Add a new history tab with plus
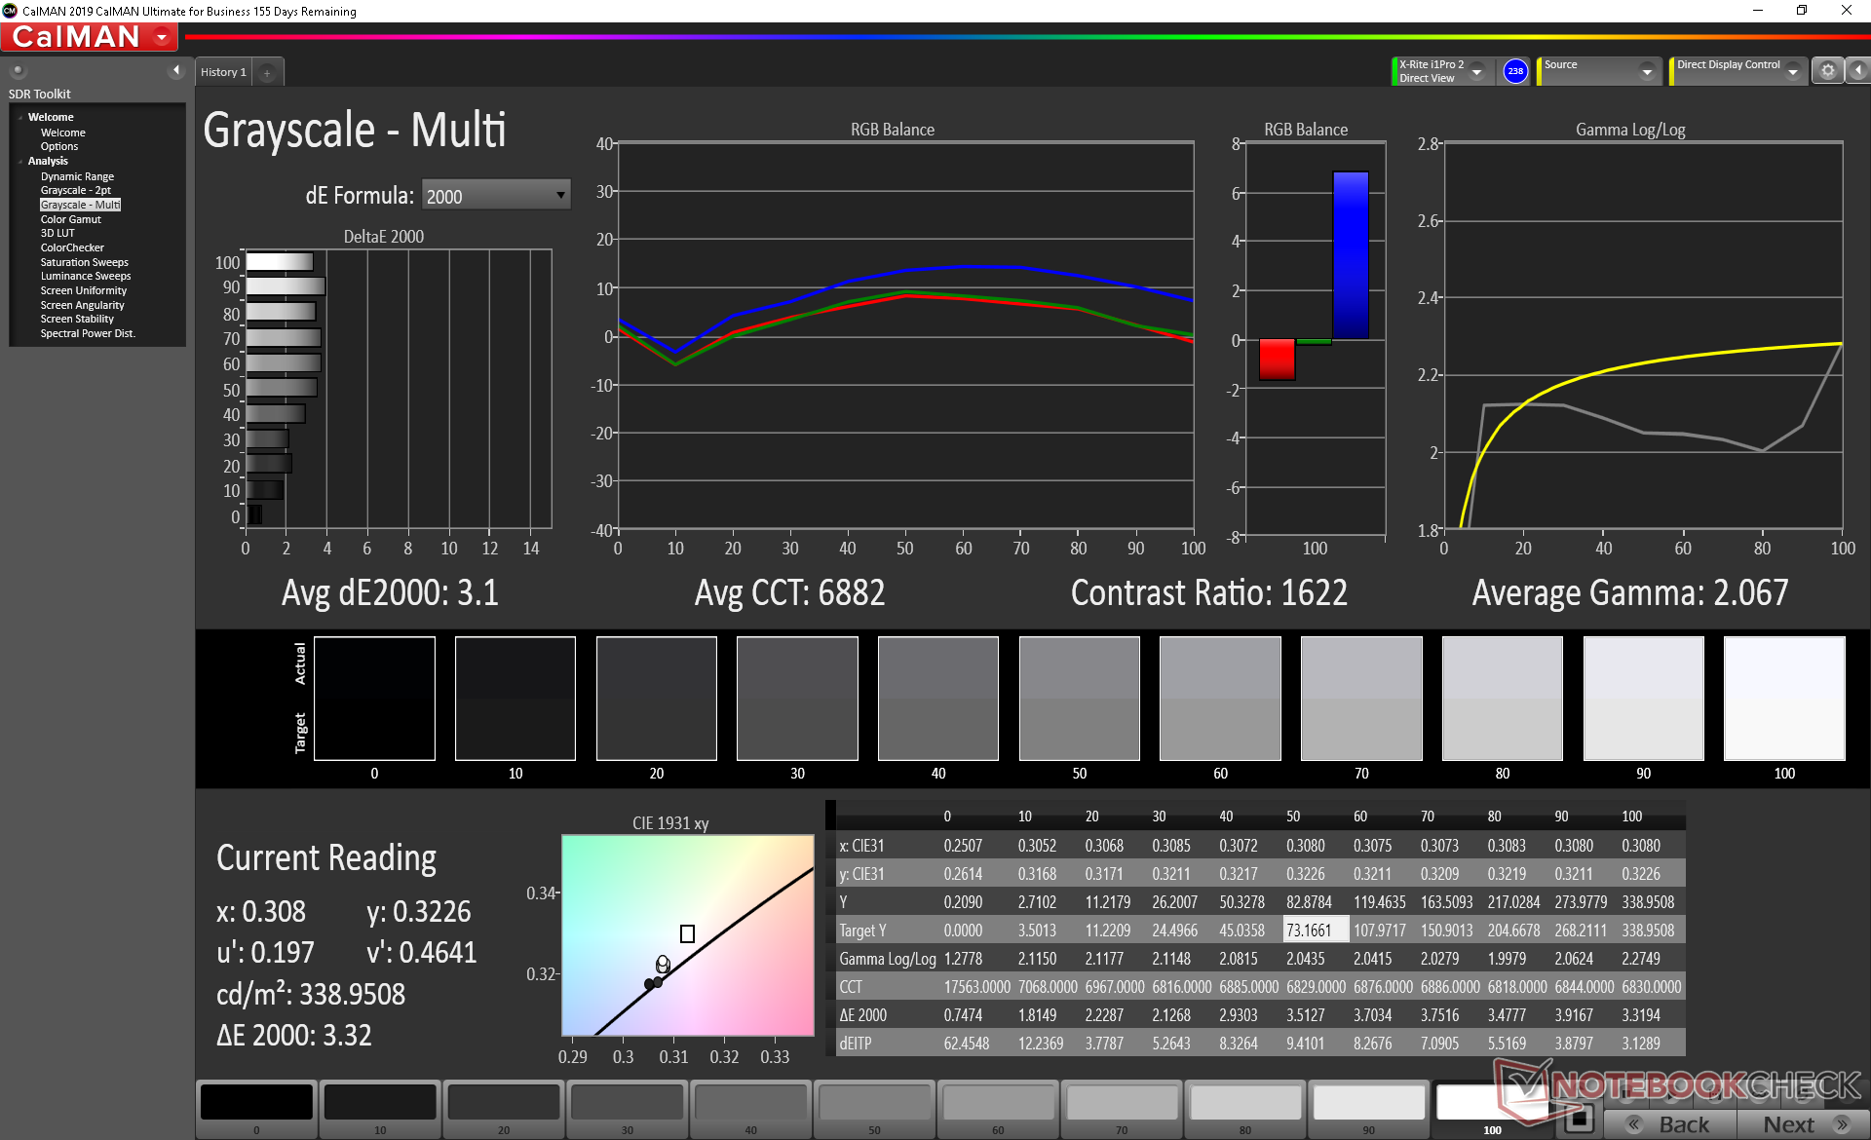 (266, 72)
